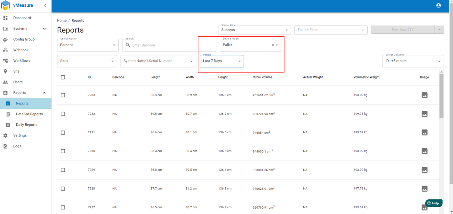Click the Help button
This screenshot has width=453, height=214.
click(433, 203)
